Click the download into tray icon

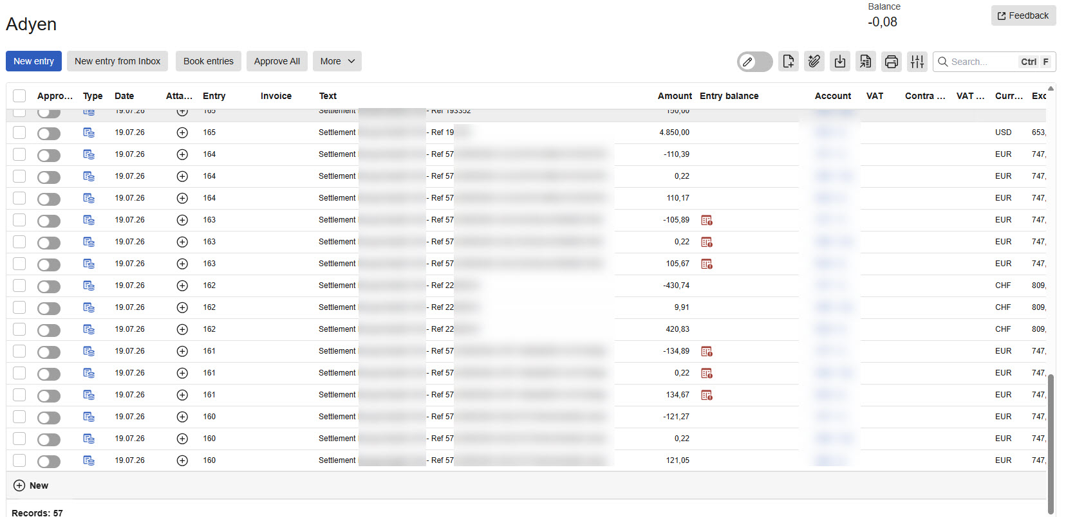pos(839,62)
